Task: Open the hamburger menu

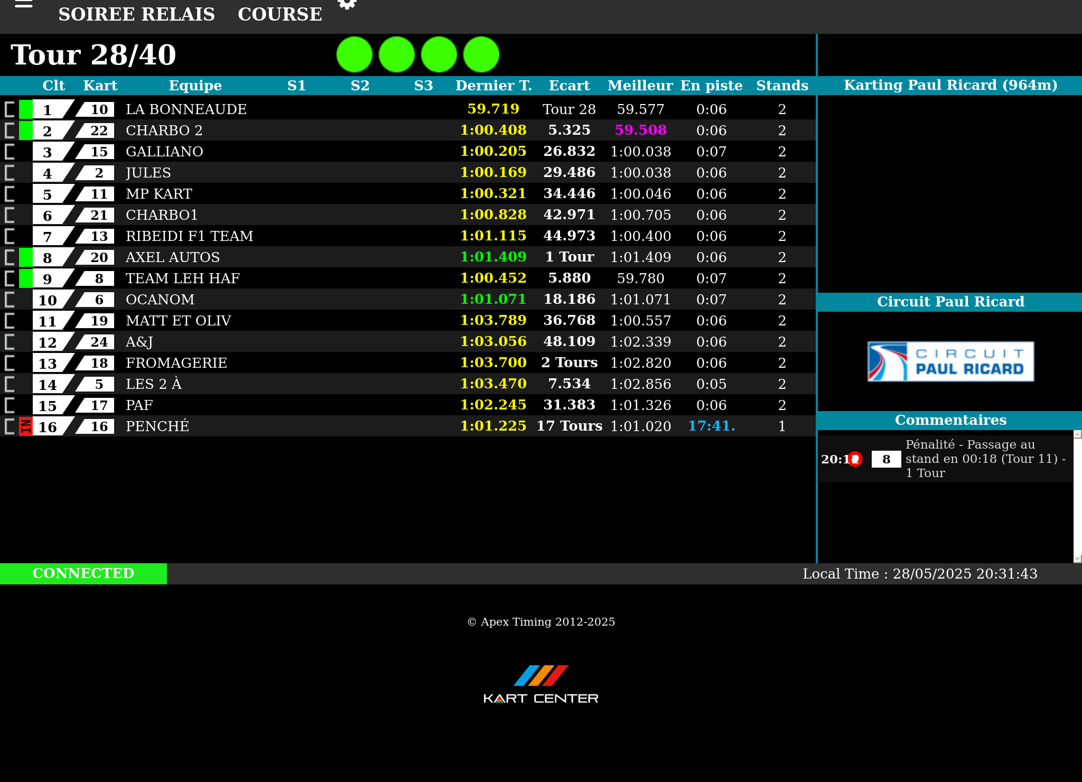Action: coord(24,4)
